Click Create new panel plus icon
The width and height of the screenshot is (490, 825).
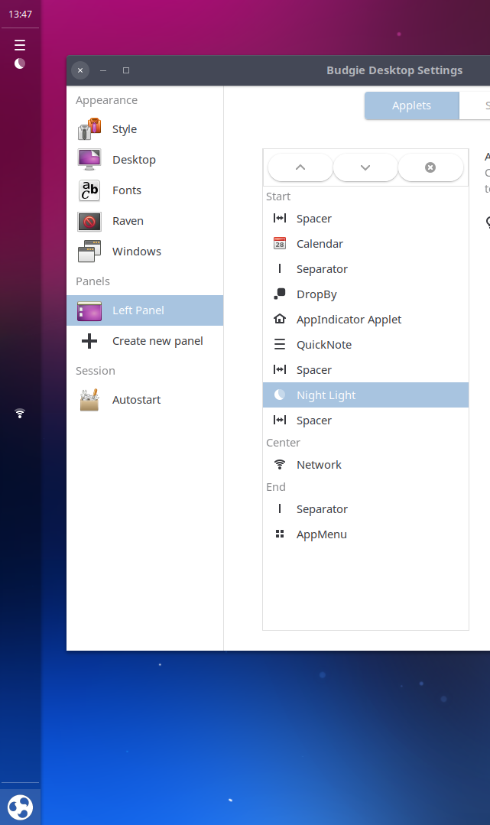pos(89,341)
